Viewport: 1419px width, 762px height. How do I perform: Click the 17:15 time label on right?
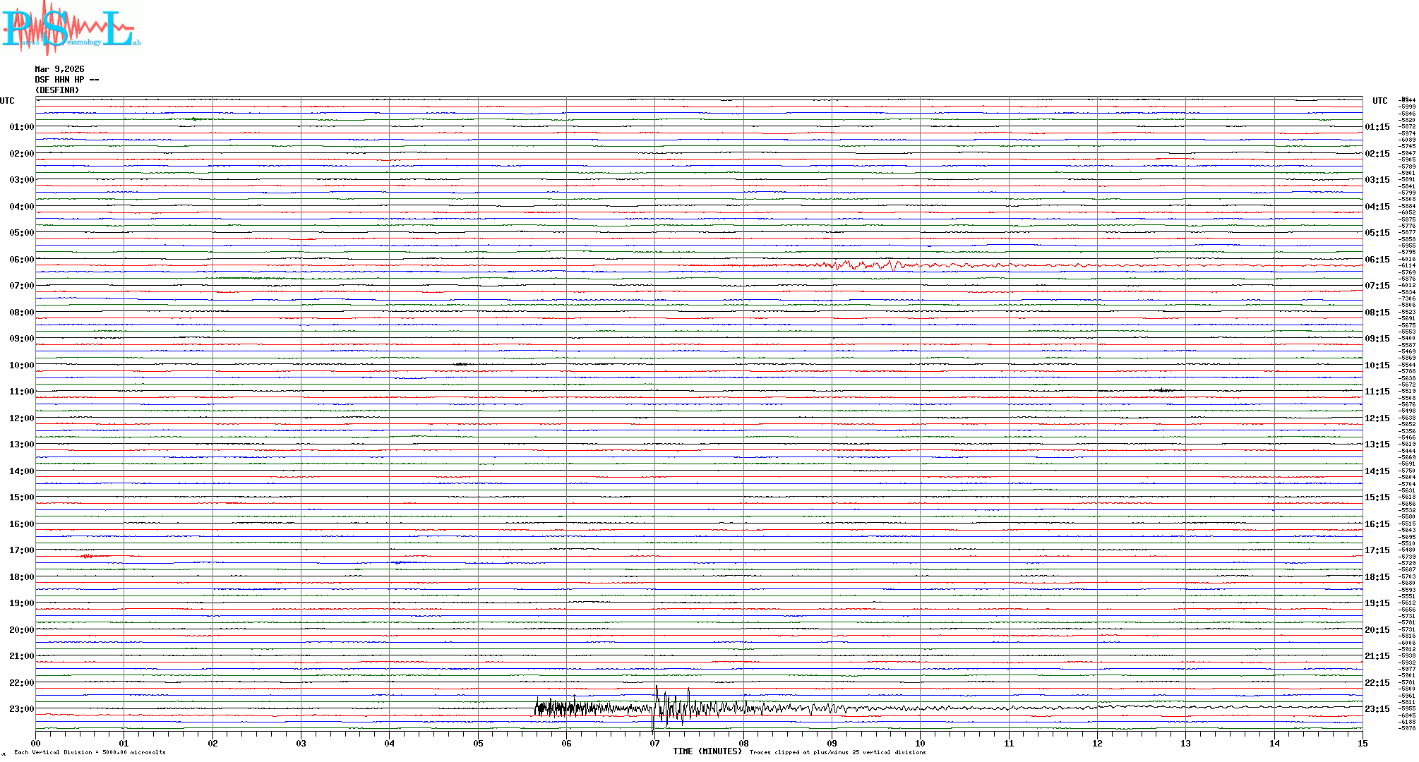pos(1377,550)
